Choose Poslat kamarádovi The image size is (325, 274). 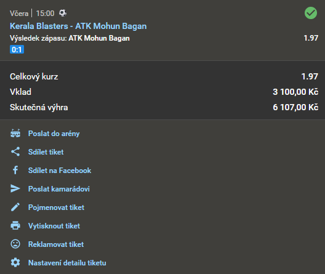[x=59, y=189]
